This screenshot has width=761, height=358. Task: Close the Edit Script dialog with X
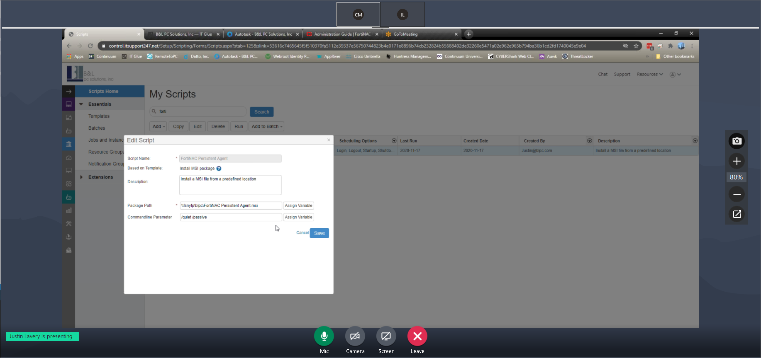pos(329,140)
